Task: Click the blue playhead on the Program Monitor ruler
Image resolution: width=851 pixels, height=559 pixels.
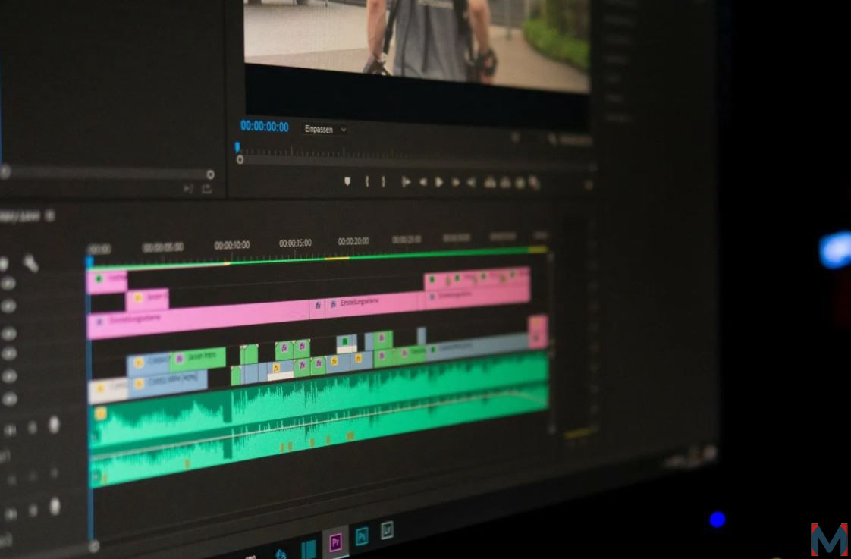Action: (x=237, y=146)
